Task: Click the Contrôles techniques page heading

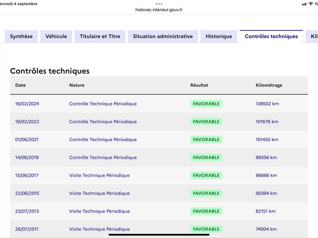Action: click(50, 71)
